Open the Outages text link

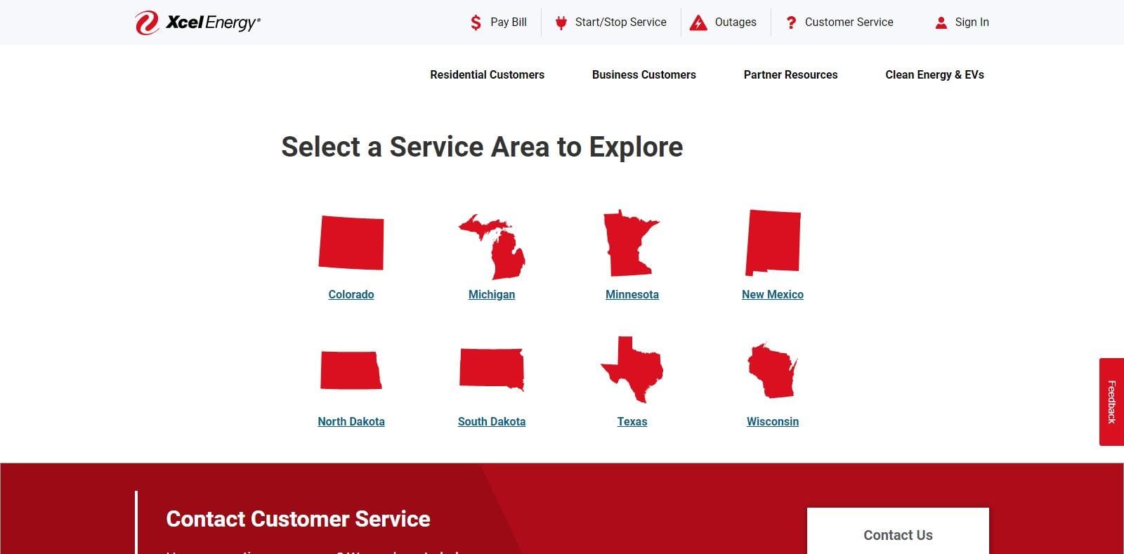click(736, 22)
